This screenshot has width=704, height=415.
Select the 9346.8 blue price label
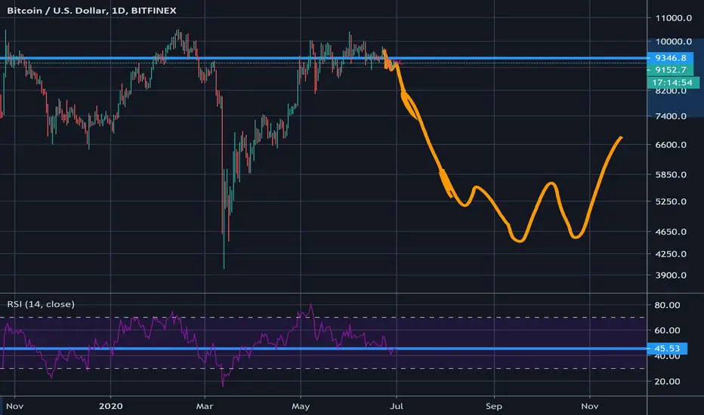pos(670,58)
